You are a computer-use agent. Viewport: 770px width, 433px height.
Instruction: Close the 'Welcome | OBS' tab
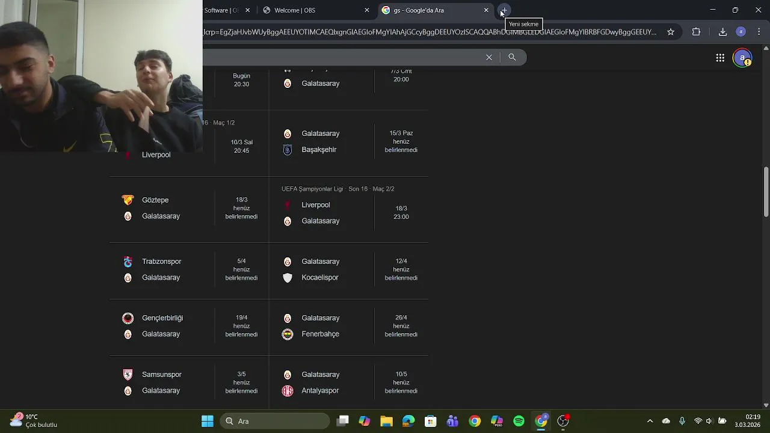(367, 10)
